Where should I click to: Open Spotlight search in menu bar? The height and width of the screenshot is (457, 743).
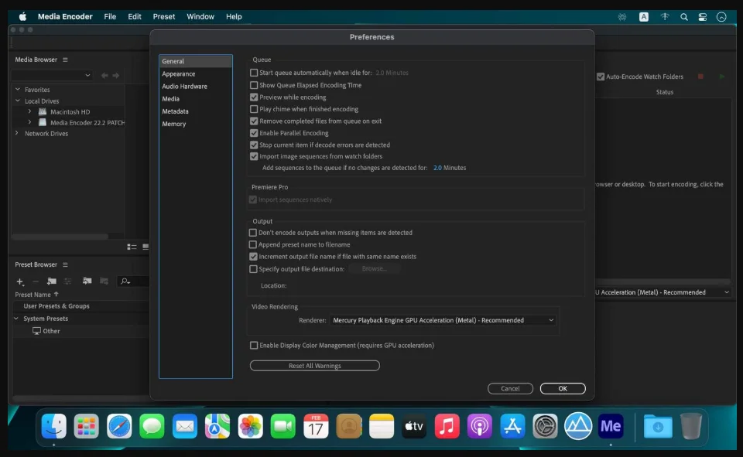point(683,17)
